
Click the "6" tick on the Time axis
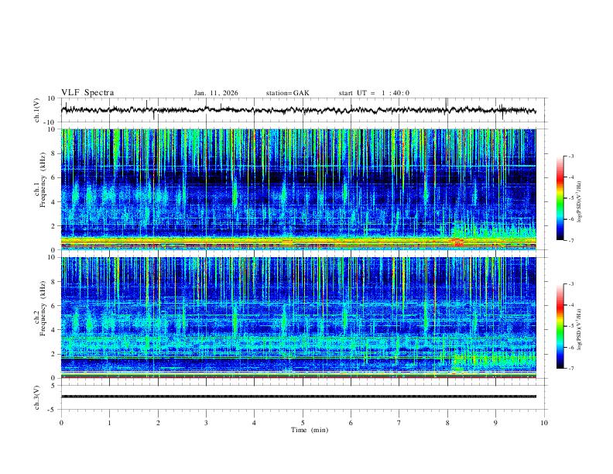point(351,423)
